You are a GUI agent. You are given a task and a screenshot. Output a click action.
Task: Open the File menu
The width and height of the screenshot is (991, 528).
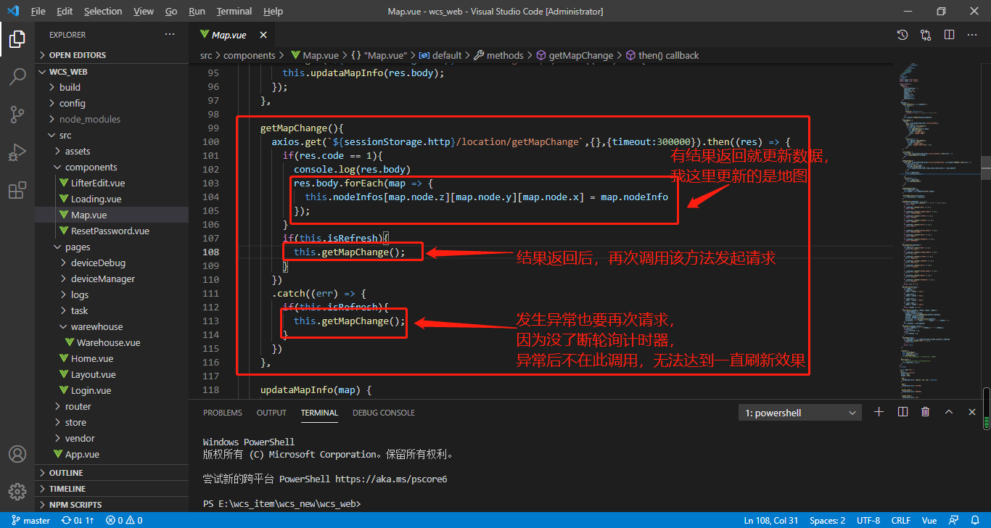coord(38,11)
